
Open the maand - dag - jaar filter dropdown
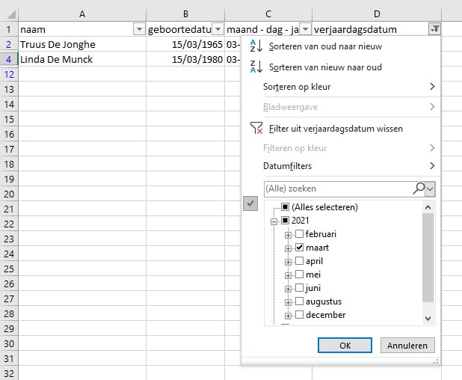click(305, 29)
